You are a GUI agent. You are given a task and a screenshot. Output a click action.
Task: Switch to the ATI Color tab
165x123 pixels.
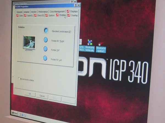(20, 16)
